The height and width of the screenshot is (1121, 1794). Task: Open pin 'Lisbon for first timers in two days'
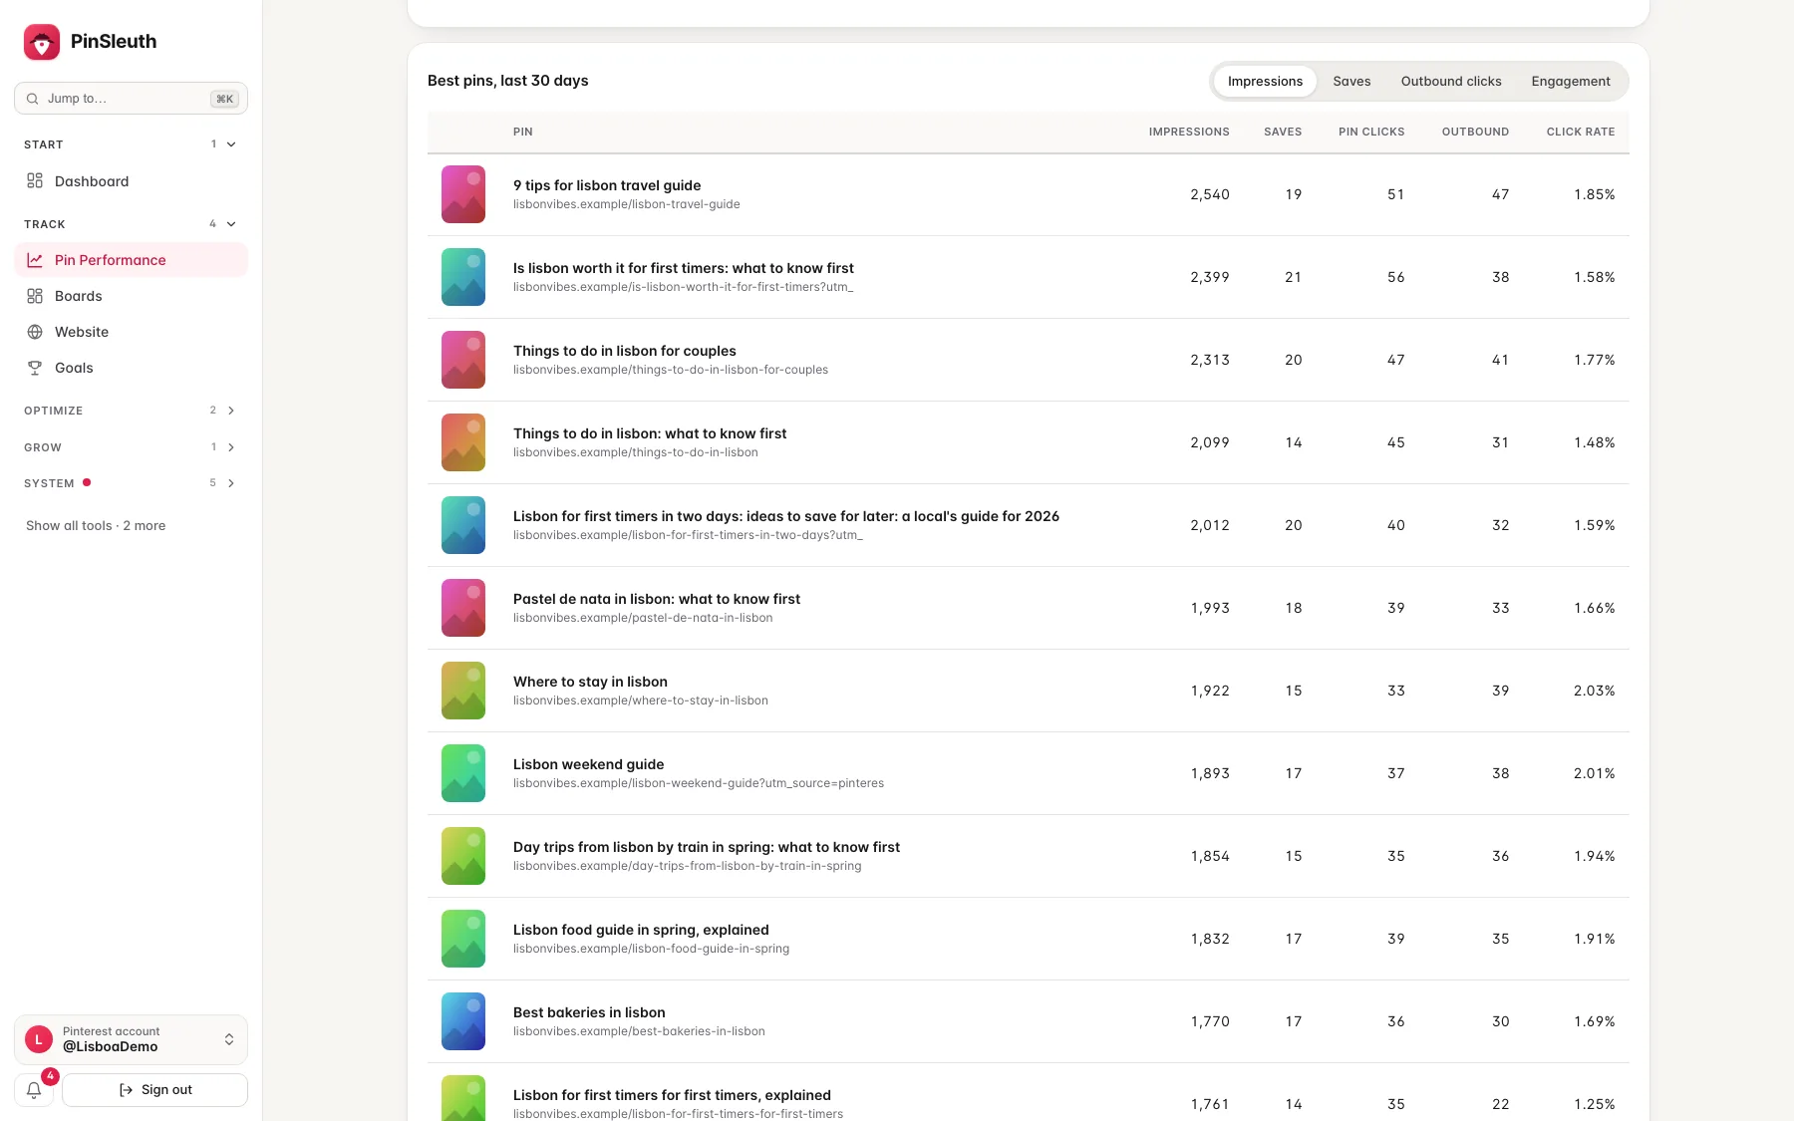point(786,516)
